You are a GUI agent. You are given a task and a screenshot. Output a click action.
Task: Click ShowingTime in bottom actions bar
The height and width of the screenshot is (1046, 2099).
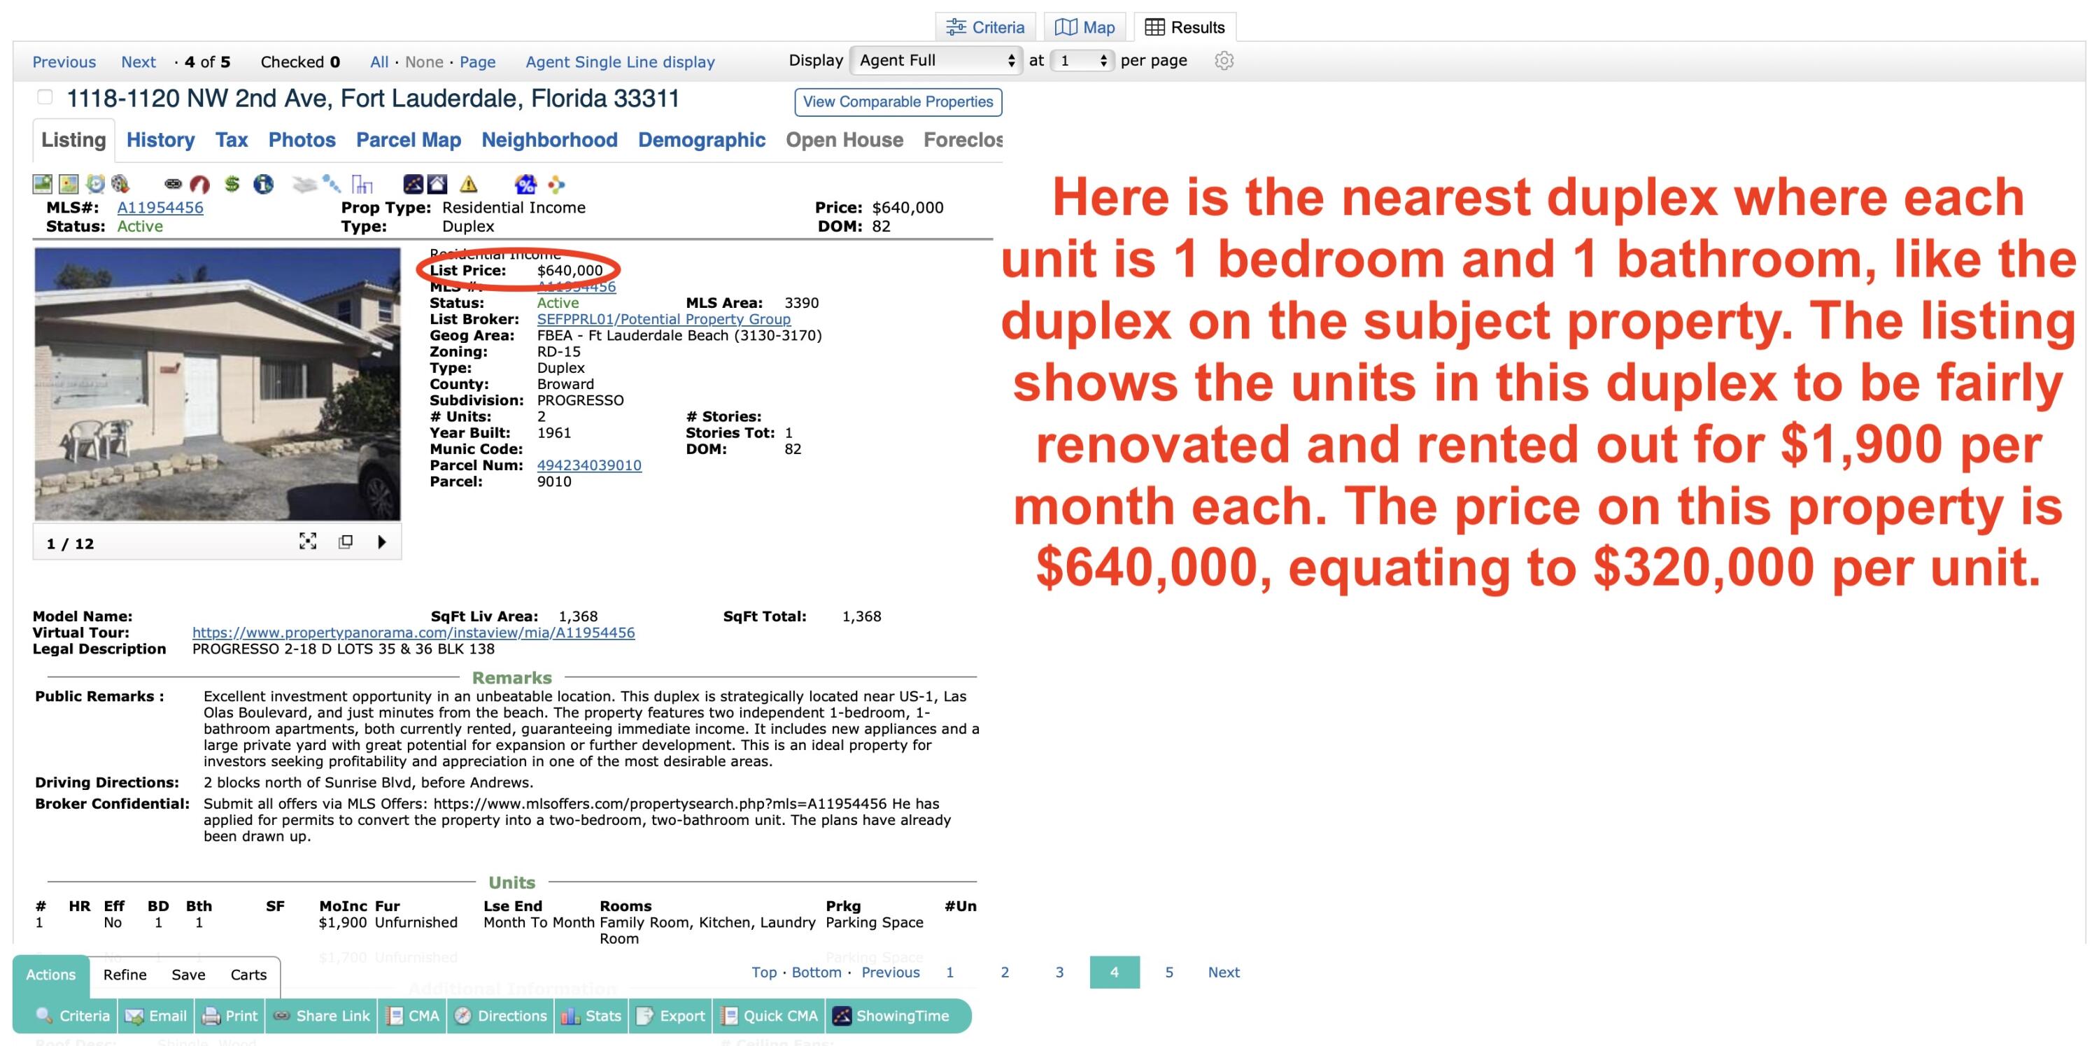[891, 1015]
